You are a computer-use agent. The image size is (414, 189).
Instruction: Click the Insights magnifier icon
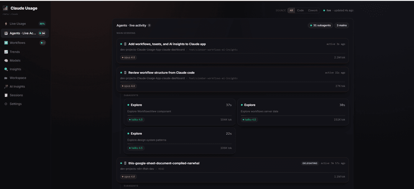pyautogui.click(x=6, y=69)
